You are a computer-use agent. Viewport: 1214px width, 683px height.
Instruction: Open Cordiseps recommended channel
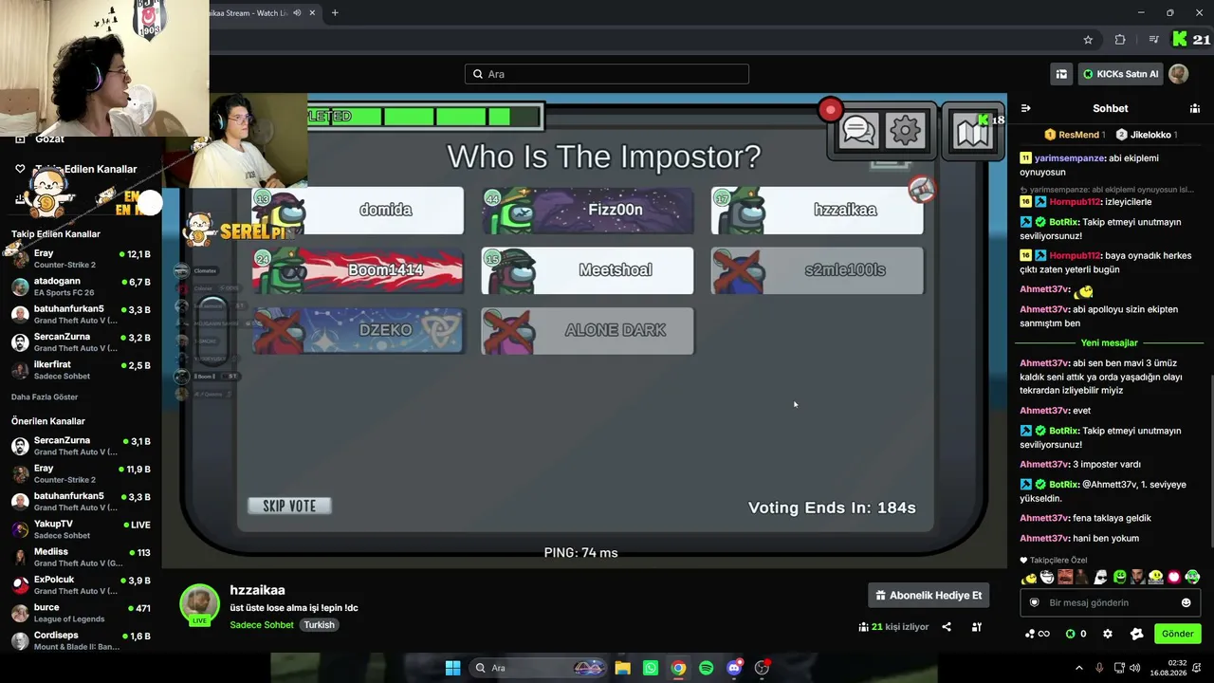point(81,640)
